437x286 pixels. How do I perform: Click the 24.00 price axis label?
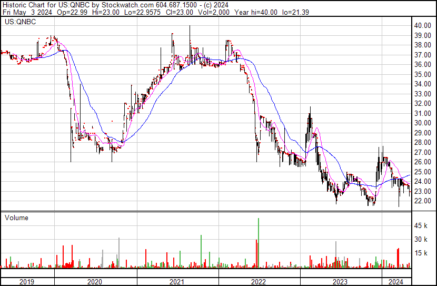423,182
